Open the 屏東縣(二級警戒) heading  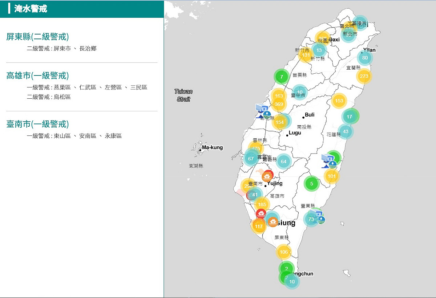tap(37, 37)
